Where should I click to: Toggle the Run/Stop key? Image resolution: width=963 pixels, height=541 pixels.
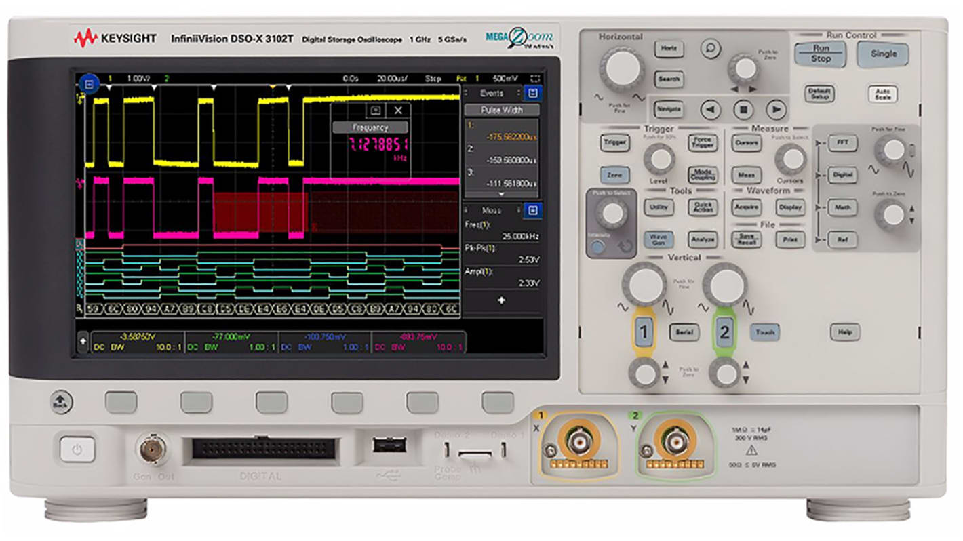point(821,54)
